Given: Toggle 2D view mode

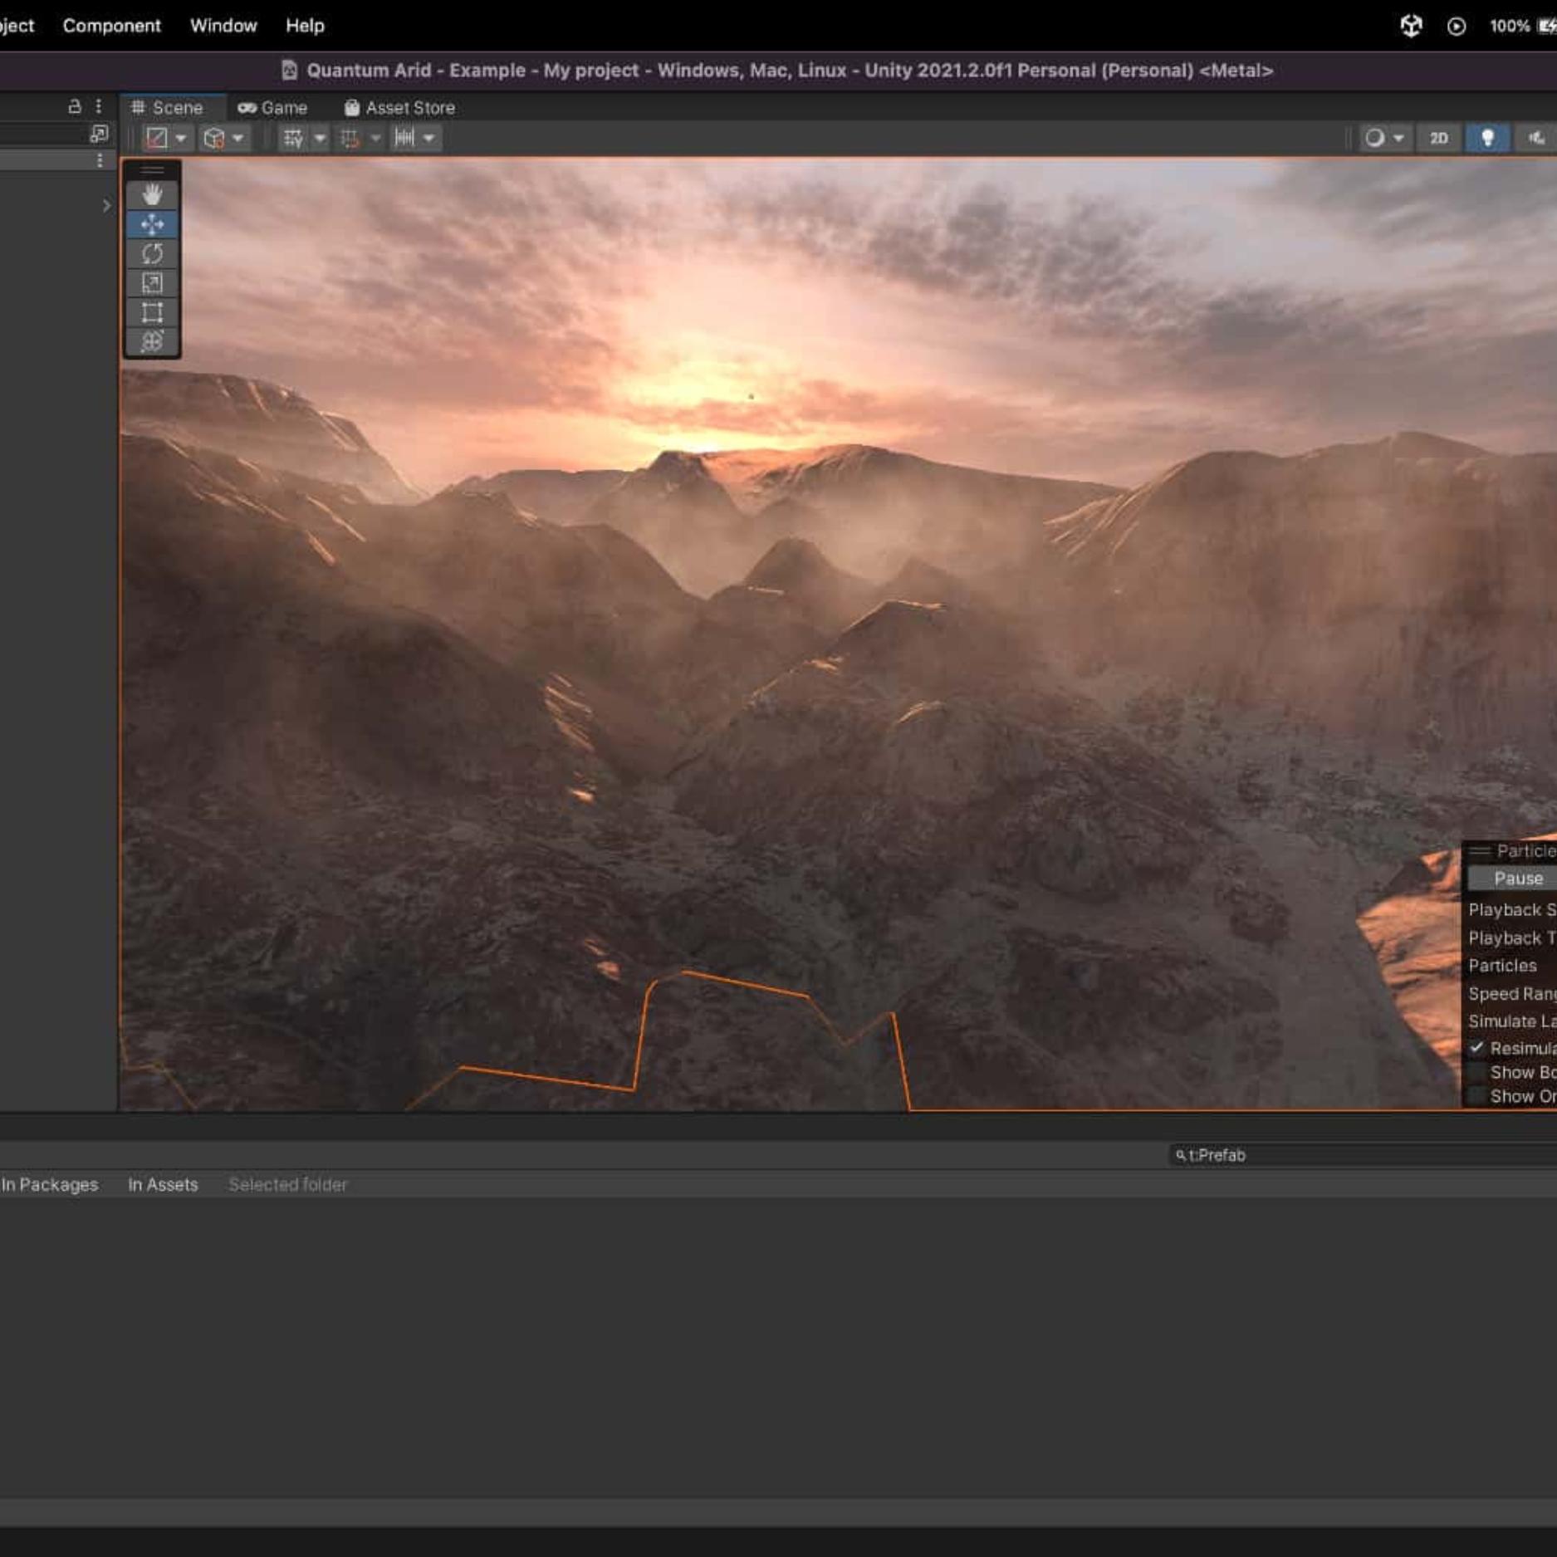Looking at the screenshot, I should 1438,138.
